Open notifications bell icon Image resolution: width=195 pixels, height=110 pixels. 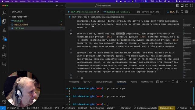pyautogui.click(x=191, y=108)
